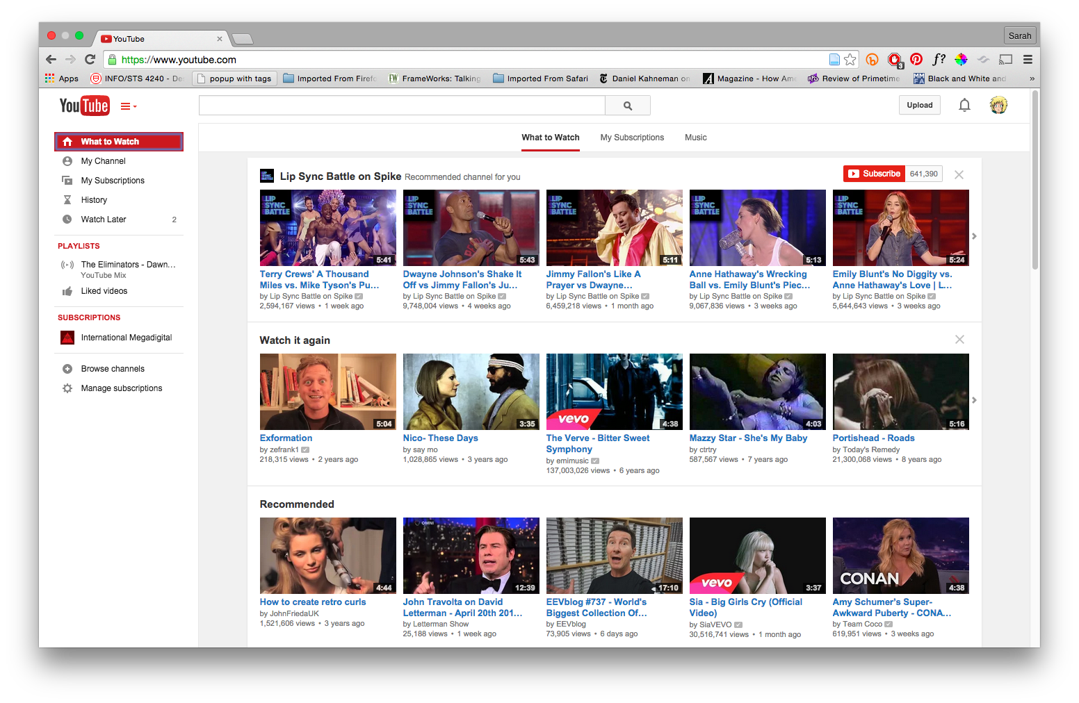Image resolution: width=1079 pixels, height=703 pixels.
Task: Play The Verve Bitter Sweet Symphony thumbnail
Action: [x=615, y=392]
